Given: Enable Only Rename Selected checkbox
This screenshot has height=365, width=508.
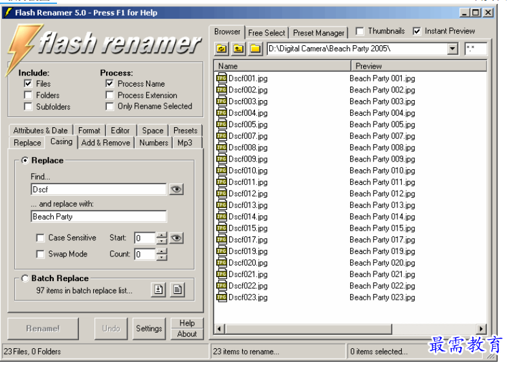Looking at the screenshot, I should 110,107.
